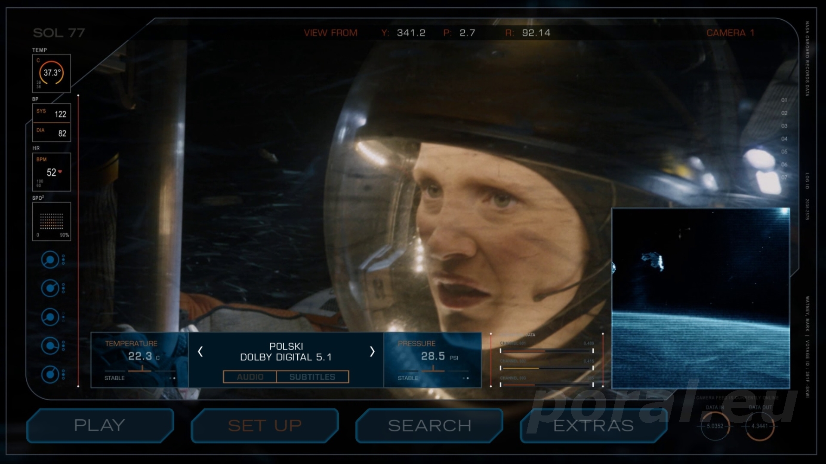Click the fourth circular dial in left column
Screen dimensions: 826x464
pyautogui.click(x=50, y=346)
